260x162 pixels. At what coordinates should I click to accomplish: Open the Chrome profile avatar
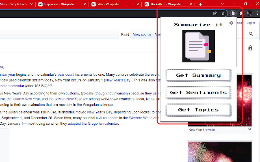[249, 13]
